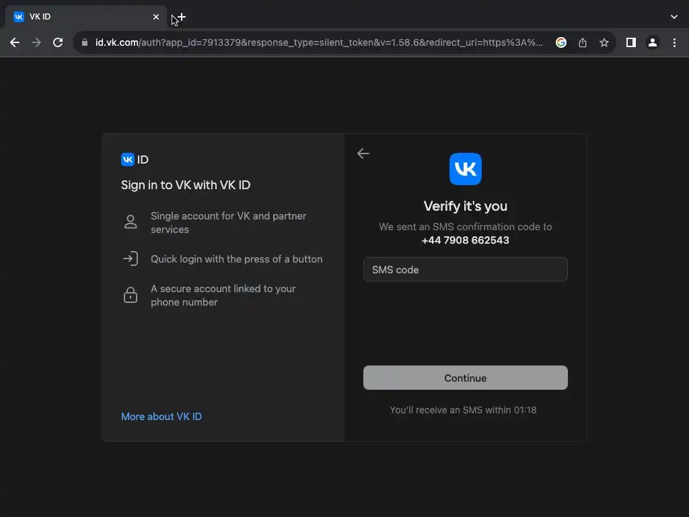Open the Chrome three-dot menu
This screenshot has width=689, height=517.
click(674, 42)
